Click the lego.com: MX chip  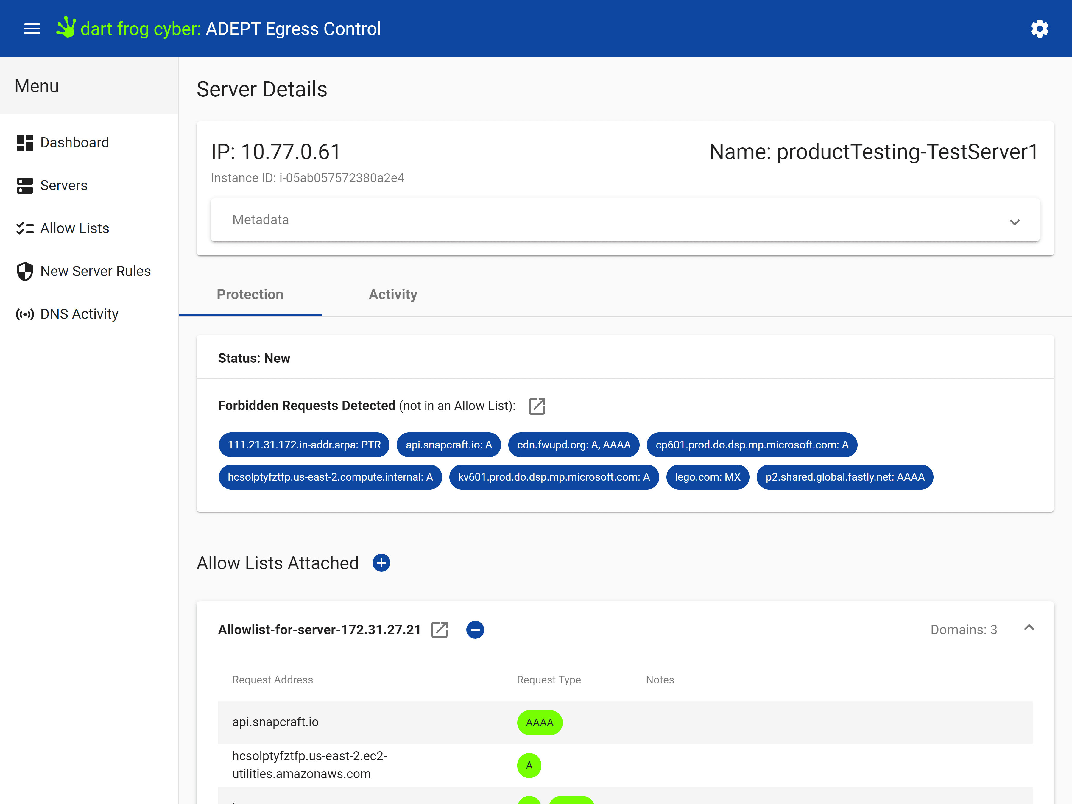tap(707, 477)
